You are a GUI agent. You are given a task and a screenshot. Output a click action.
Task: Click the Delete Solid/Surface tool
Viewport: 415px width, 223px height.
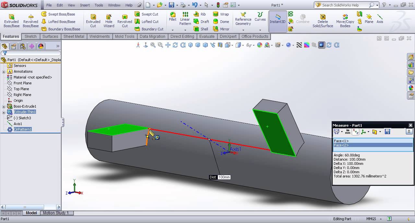tap(323, 20)
